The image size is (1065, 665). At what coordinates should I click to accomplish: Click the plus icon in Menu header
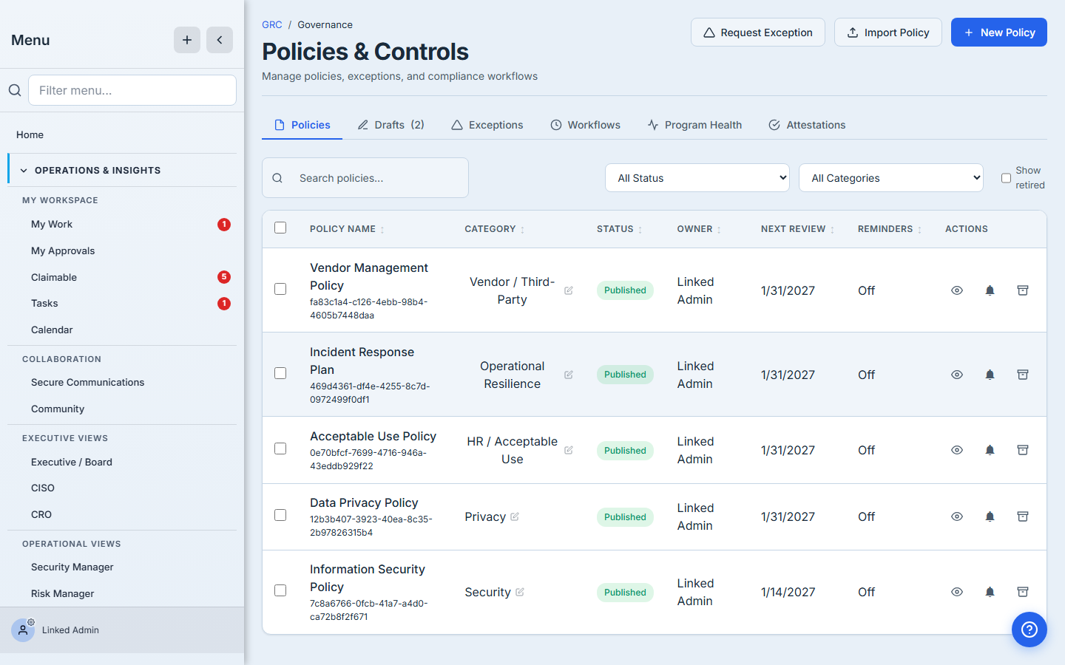187,40
